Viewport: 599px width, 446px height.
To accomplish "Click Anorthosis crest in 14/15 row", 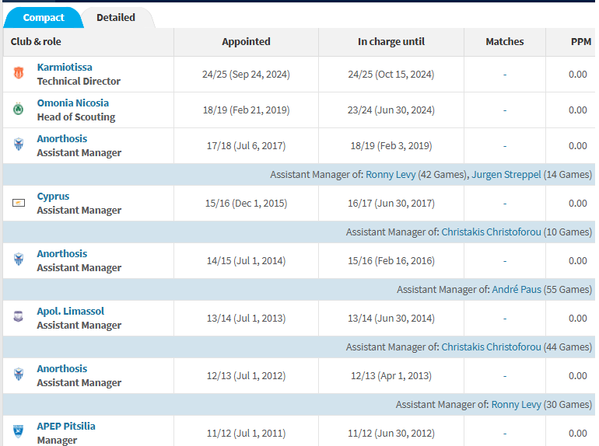I will (x=19, y=259).
